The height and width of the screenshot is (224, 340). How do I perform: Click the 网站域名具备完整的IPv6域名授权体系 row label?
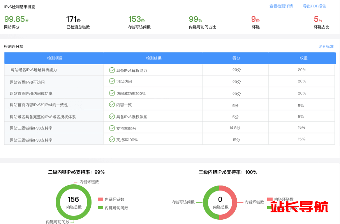[x=42, y=117]
